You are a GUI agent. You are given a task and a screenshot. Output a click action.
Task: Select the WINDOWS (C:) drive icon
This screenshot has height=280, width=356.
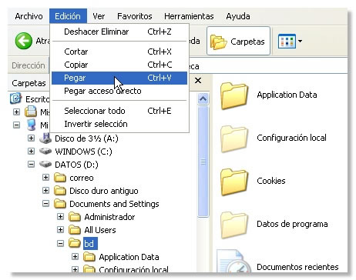coord(45,152)
